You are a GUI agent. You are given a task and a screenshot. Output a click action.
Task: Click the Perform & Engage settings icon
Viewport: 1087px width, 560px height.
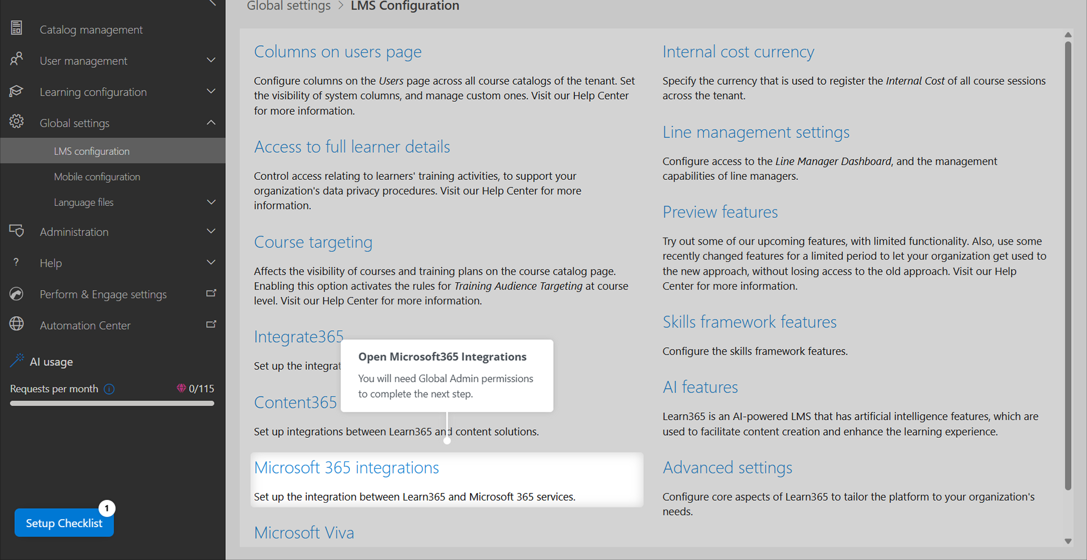coord(16,294)
